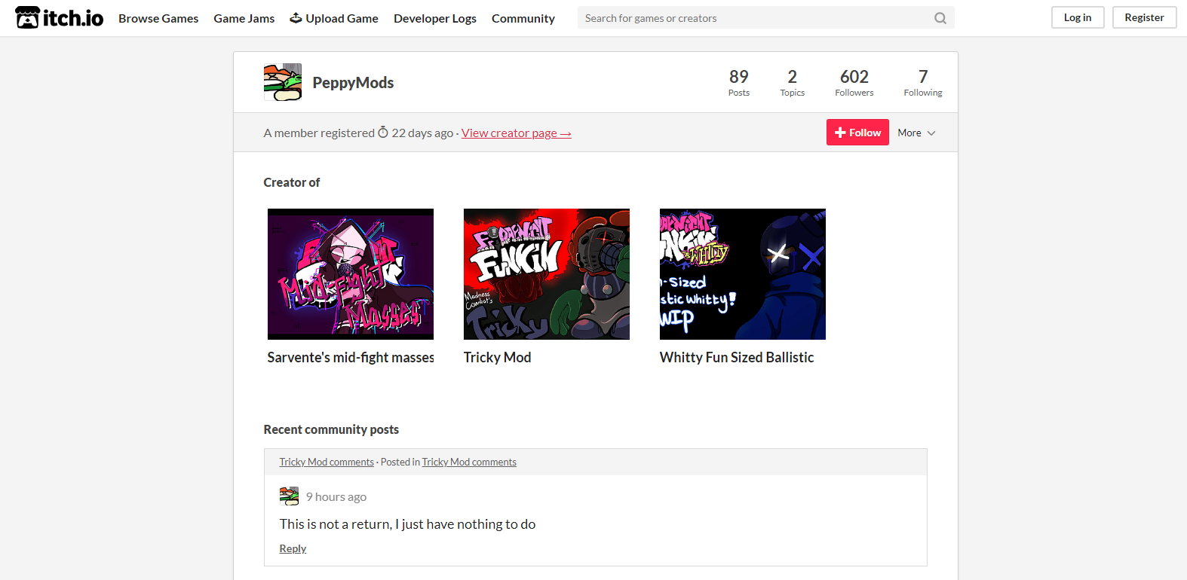
Task: Open Browse Games menu
Action: click(158, 18)
